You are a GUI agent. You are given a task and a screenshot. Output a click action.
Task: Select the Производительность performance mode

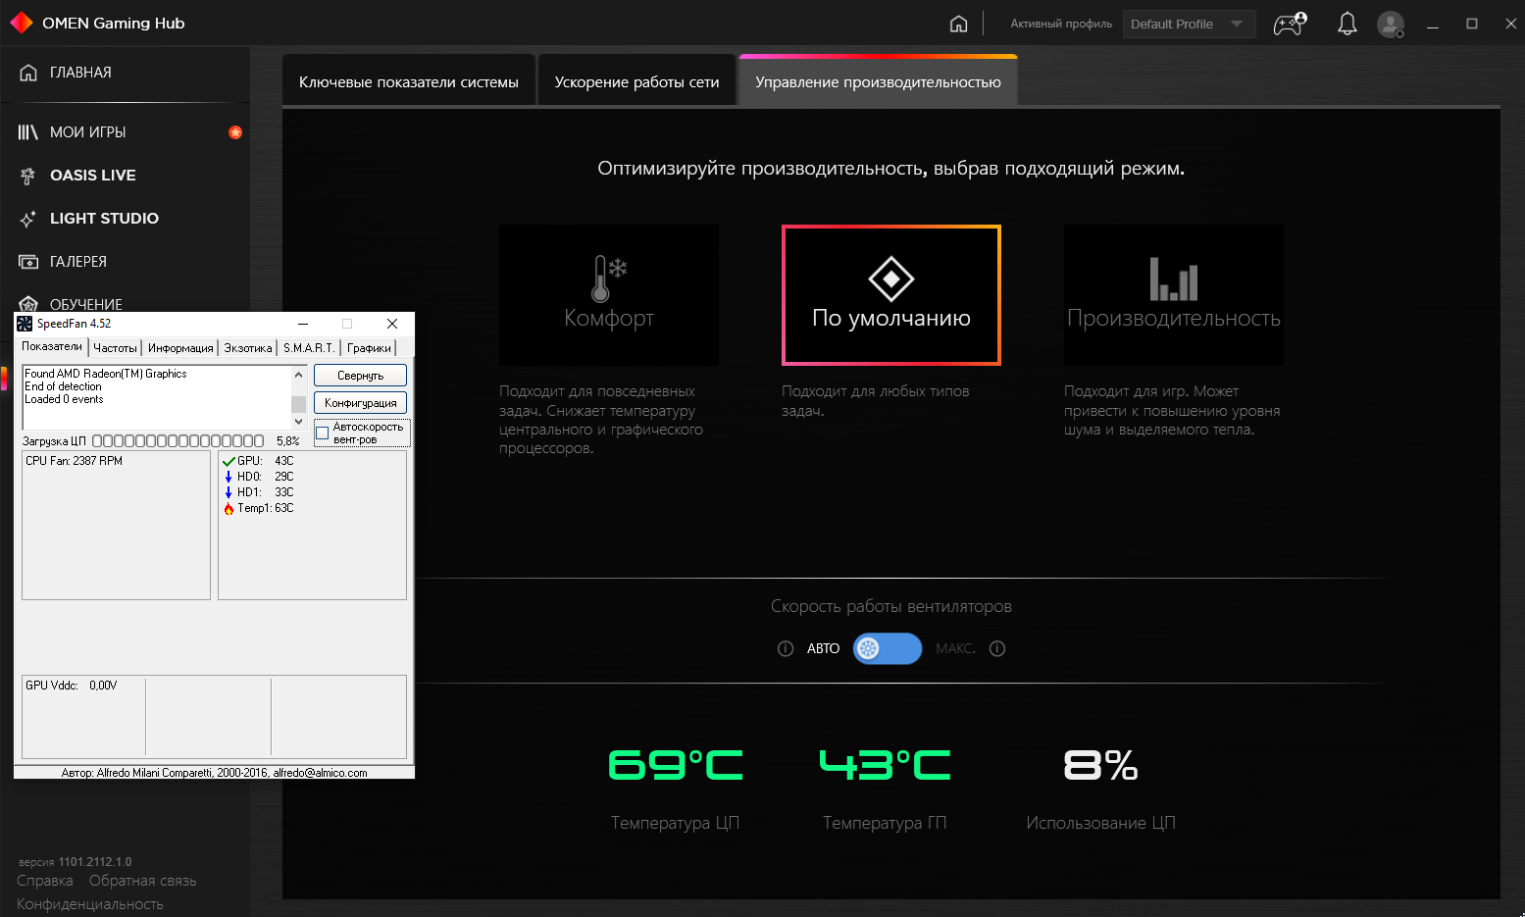(1173, 294)
